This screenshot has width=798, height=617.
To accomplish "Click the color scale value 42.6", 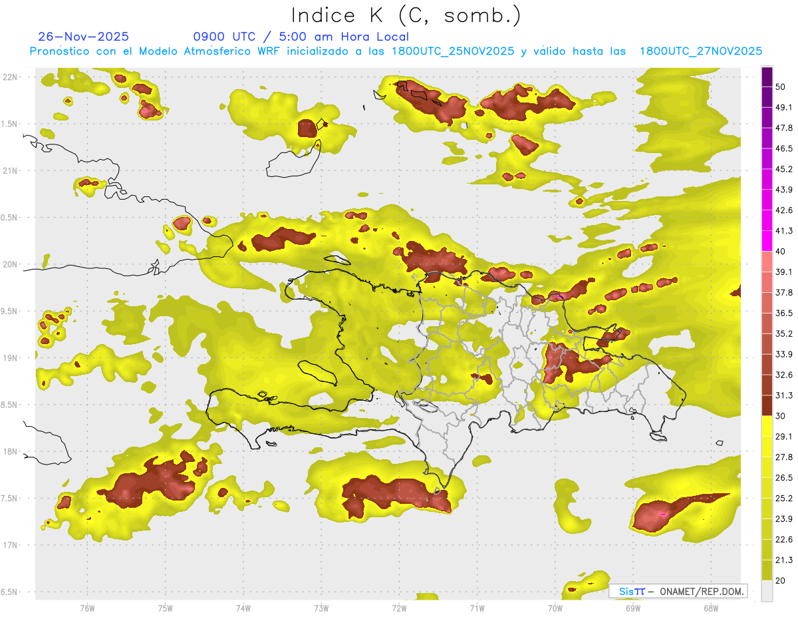I will click(x=784, y=210).
